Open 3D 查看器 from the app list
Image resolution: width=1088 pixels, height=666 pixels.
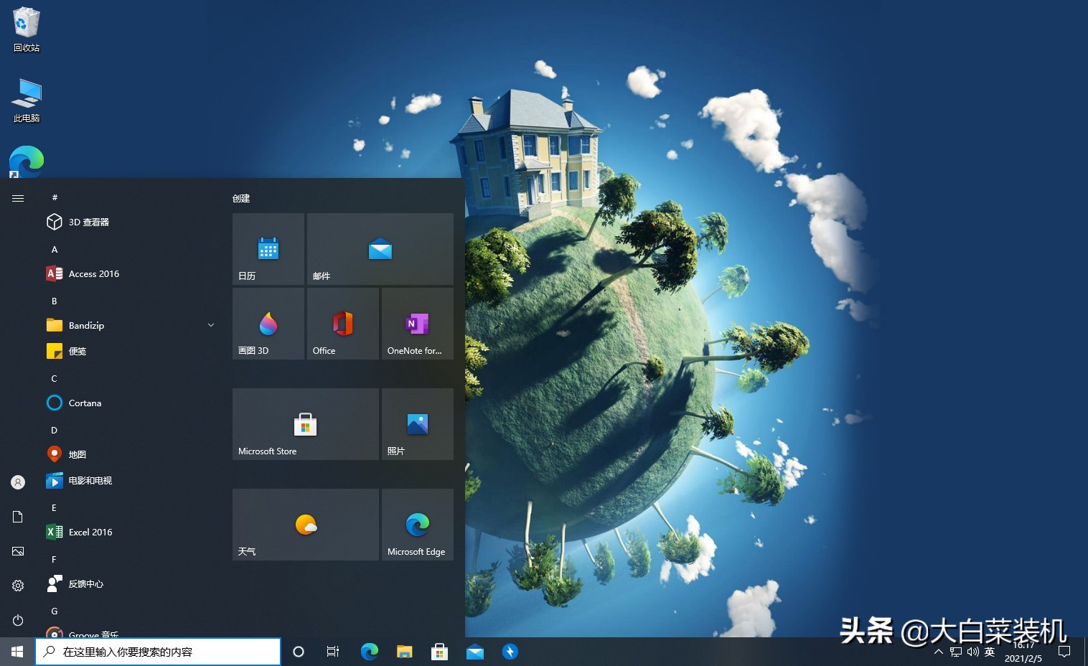click(88, 222)
